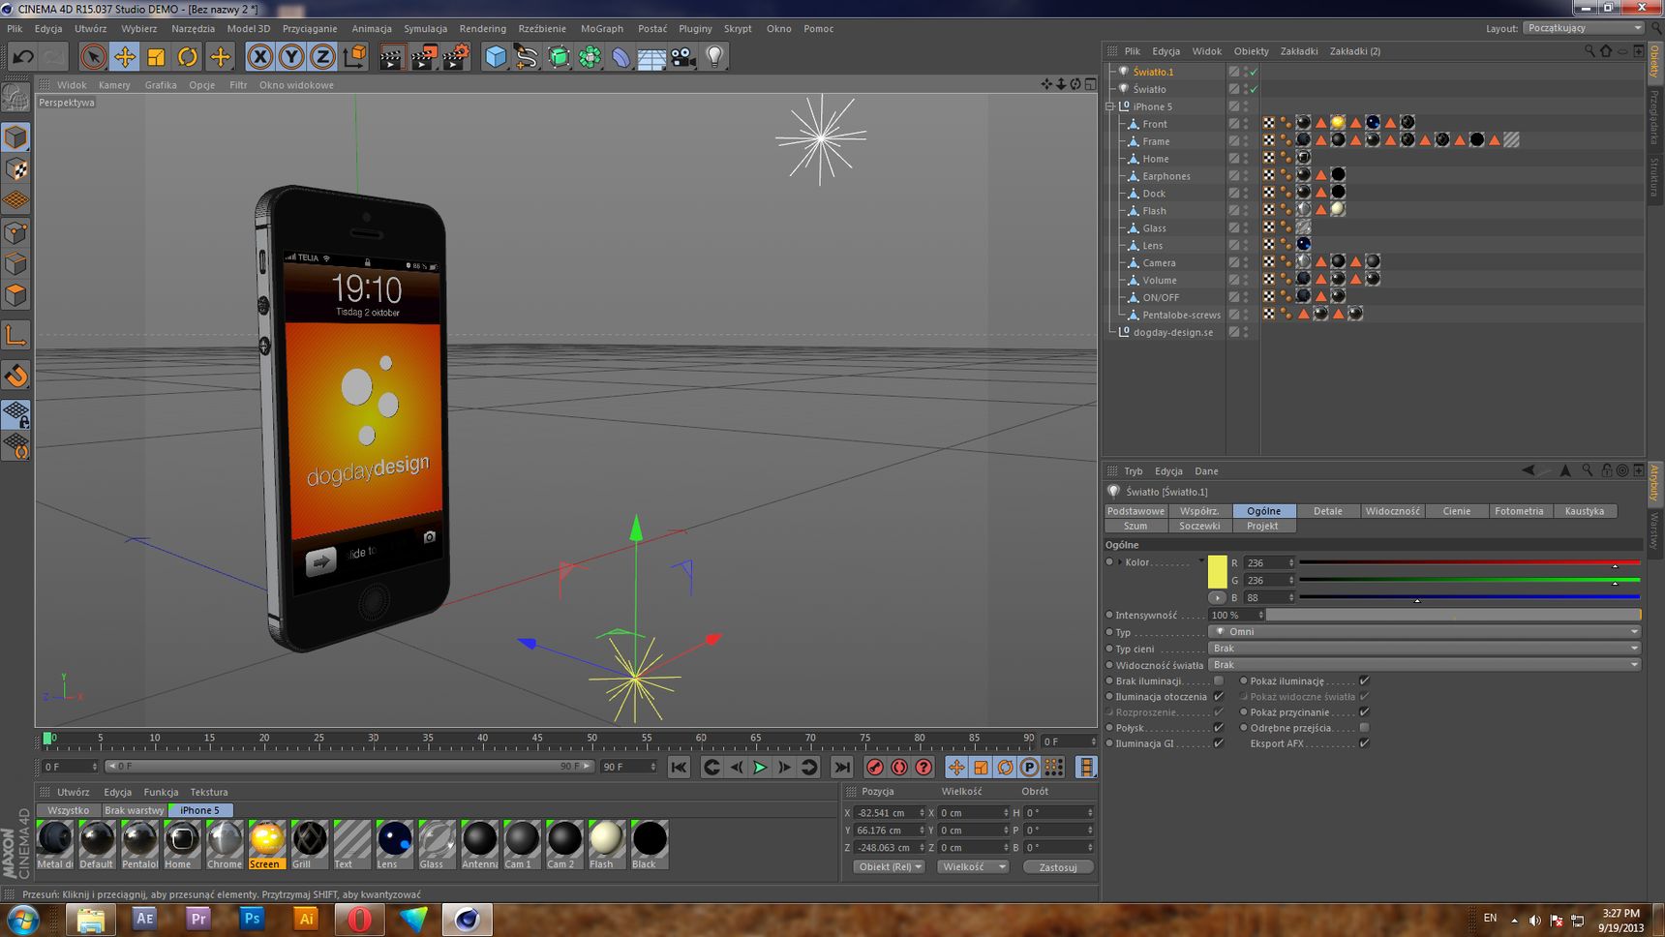Open the Kaustyka tab button

tap(1584, 511)
